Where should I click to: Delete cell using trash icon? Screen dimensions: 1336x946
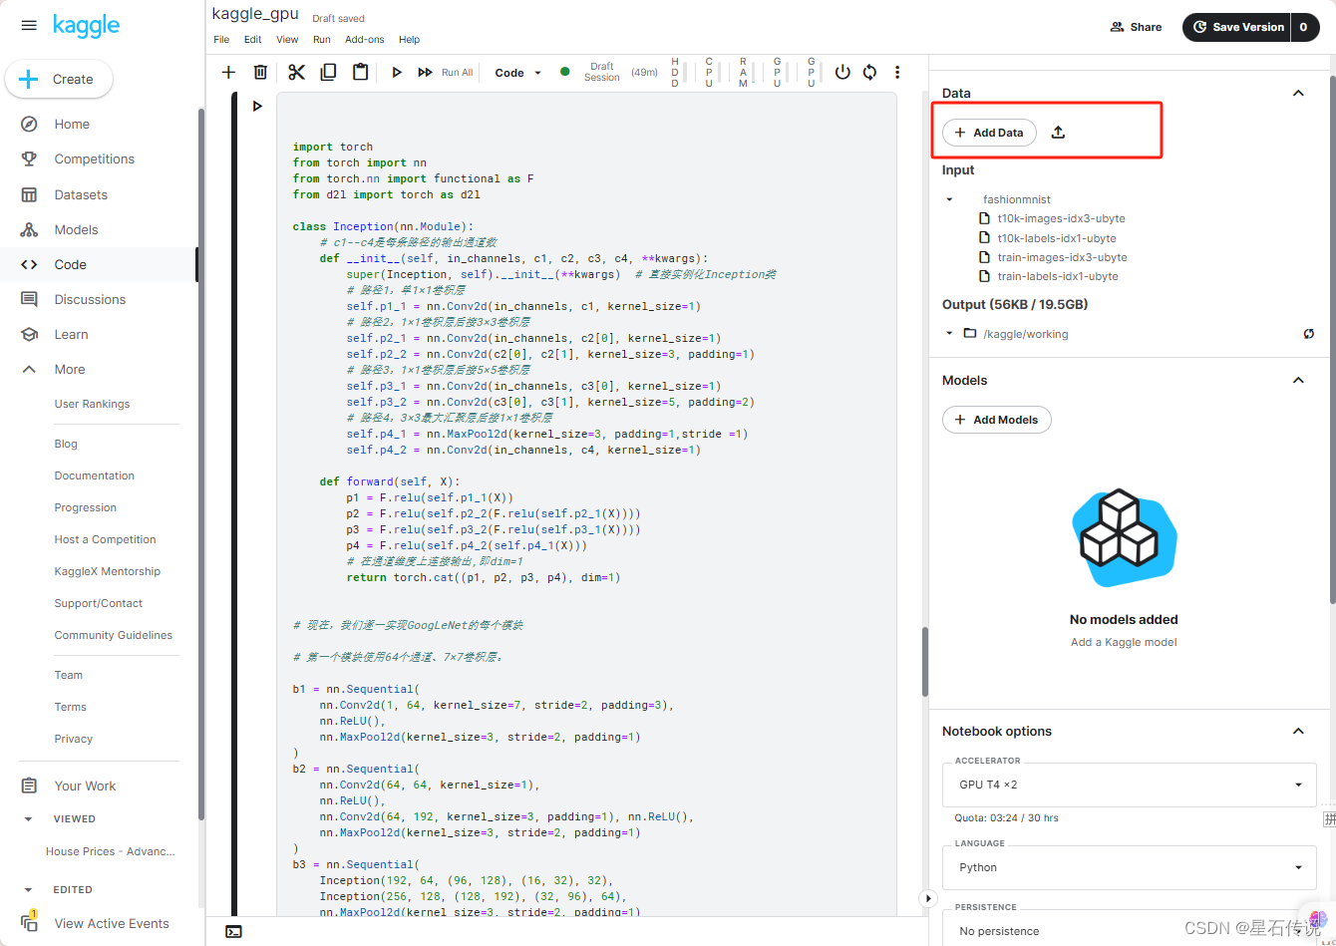point(260,72)
